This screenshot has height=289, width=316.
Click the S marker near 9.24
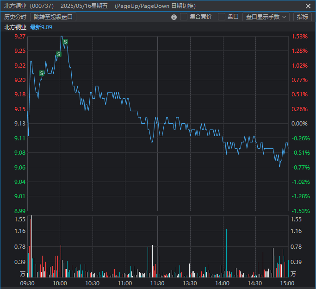pos(59,54)
